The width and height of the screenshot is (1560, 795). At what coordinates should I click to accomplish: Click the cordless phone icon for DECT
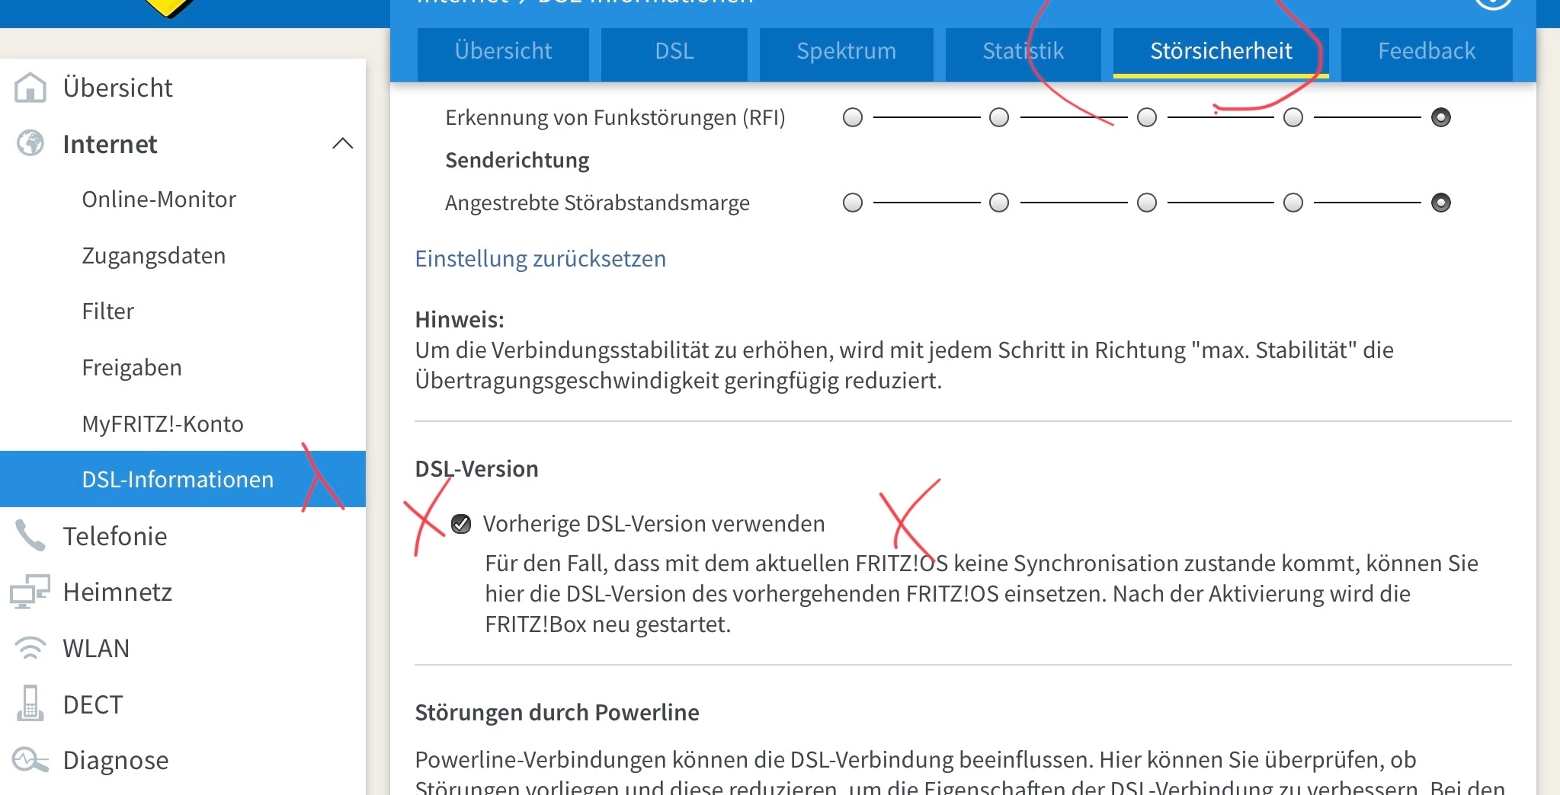point(30,704)
